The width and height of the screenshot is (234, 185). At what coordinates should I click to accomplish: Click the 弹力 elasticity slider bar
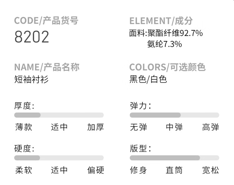174,115
